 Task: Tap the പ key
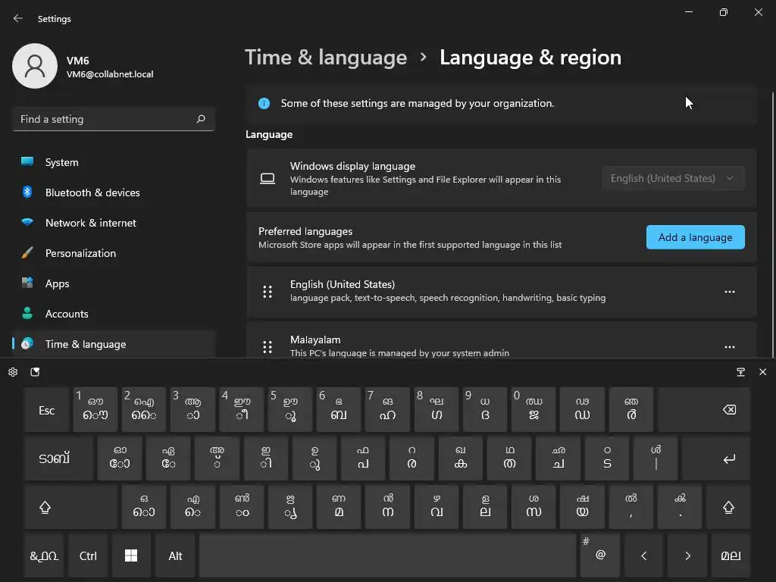click(x=363, y=458)
